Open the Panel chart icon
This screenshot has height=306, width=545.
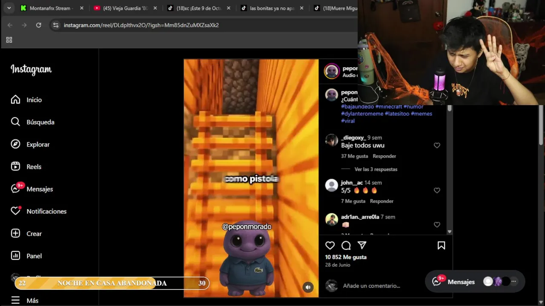point(15,256)
